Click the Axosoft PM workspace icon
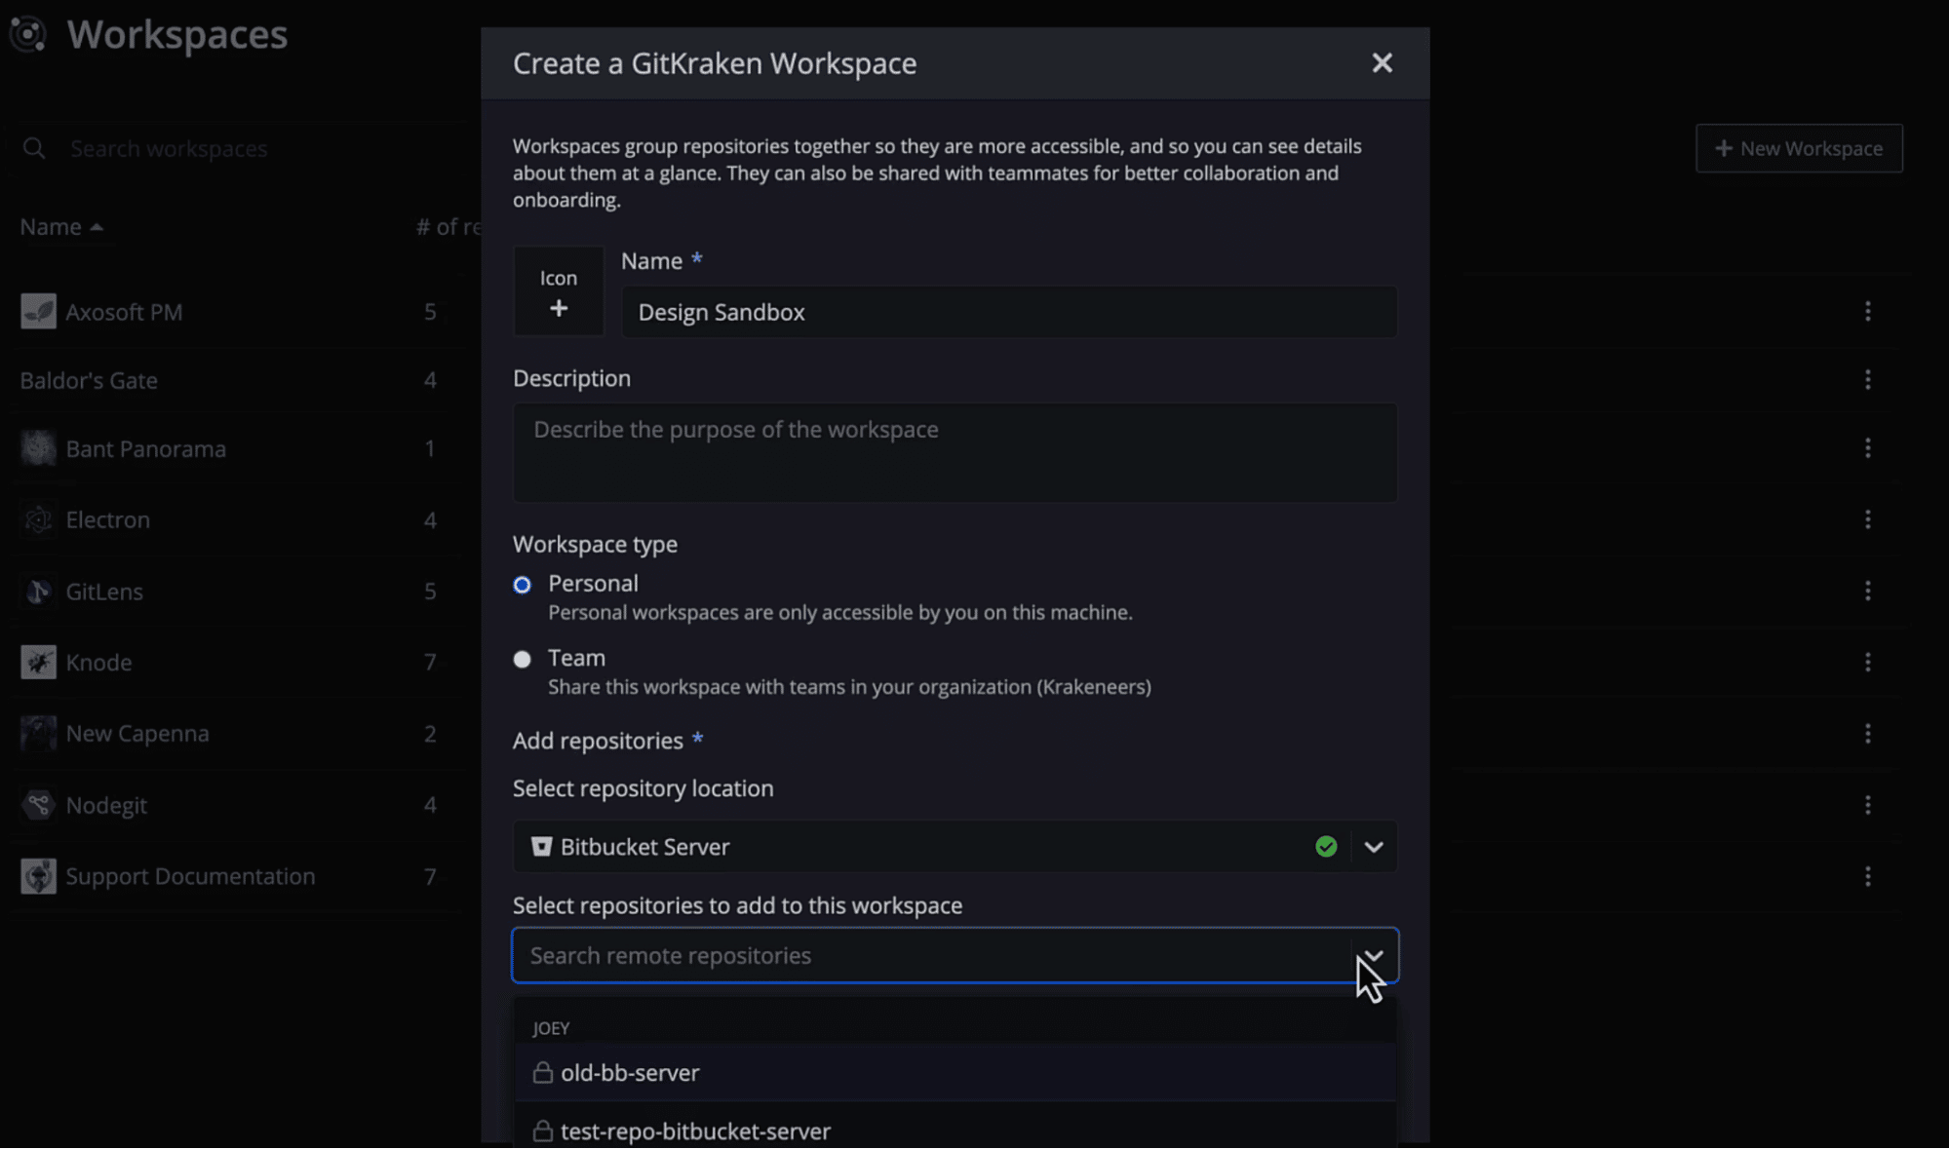Screen dimensions: 1949x1149 (x=37, y=311)
